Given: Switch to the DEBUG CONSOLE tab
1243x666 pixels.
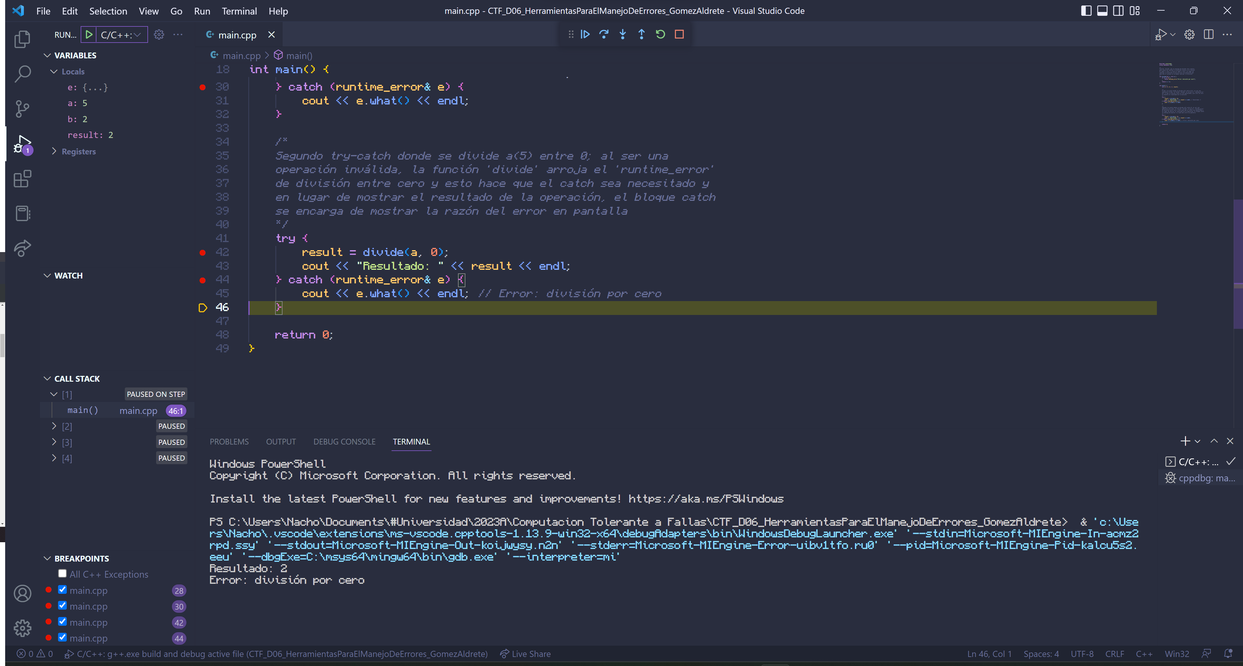Looking at the screenshot, I should (344, 441).
